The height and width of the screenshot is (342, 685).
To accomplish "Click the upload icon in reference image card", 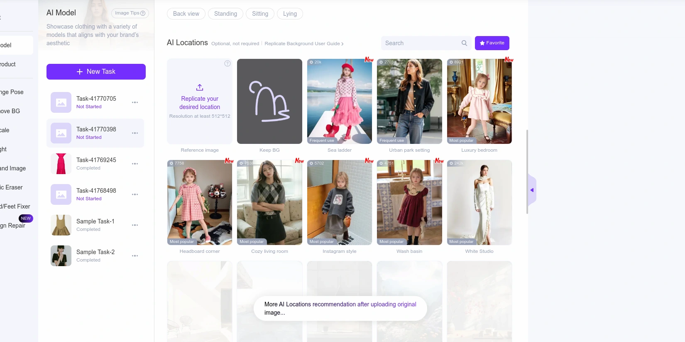I will (200, 87).
